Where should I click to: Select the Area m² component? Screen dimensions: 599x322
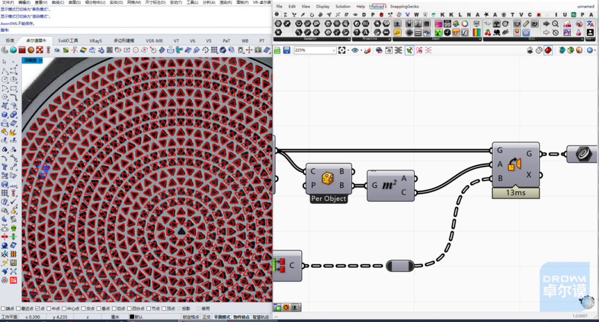pos(389,186)
